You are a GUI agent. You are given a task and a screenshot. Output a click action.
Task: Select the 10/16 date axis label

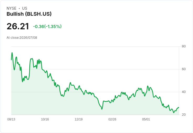point(45,119)
